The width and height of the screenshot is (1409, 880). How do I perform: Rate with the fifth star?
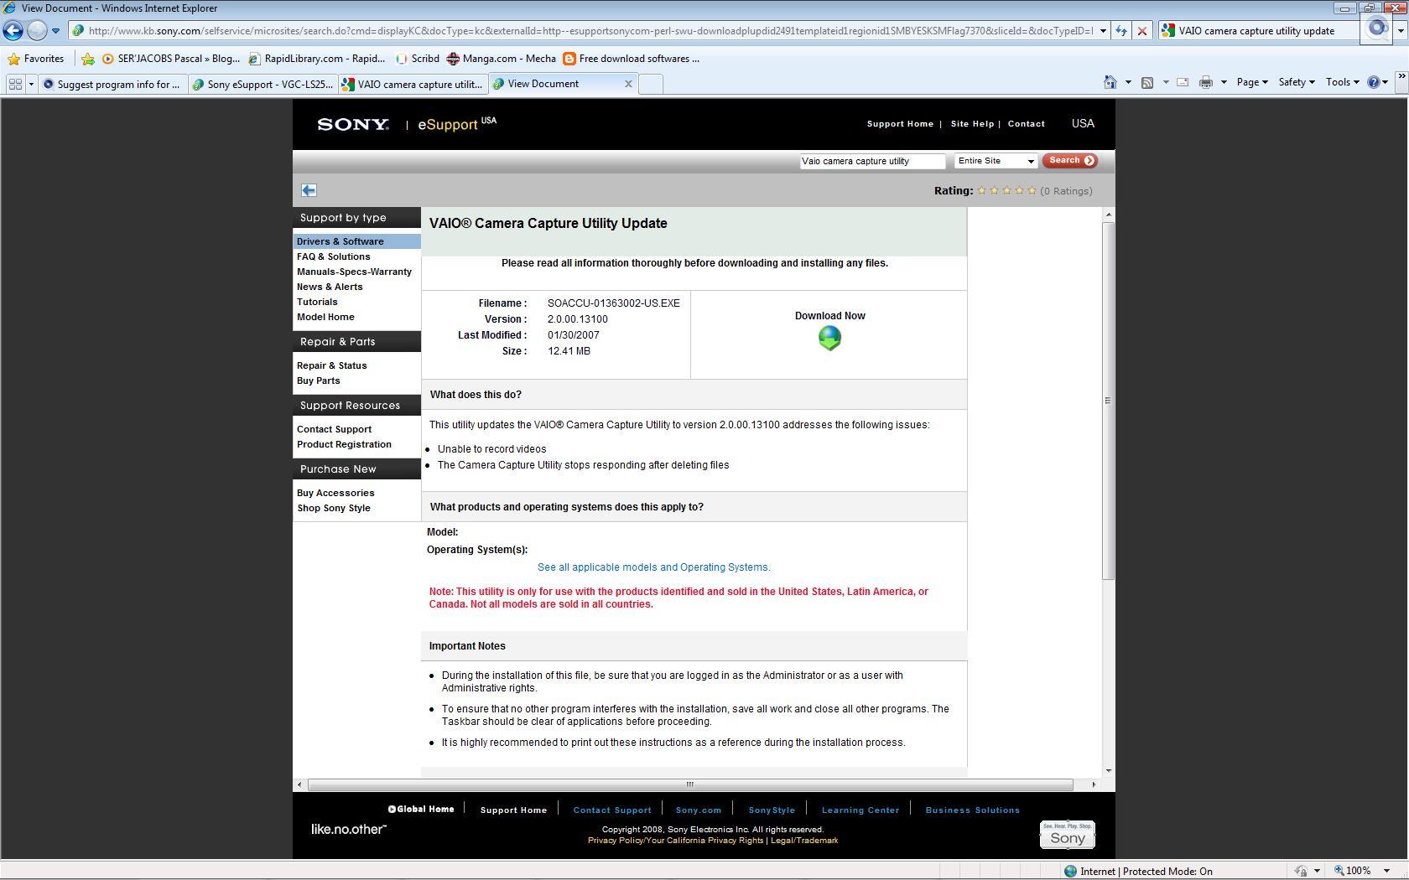(1032, 190)
